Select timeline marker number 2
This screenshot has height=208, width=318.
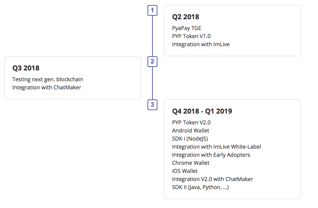pos(152,62)
